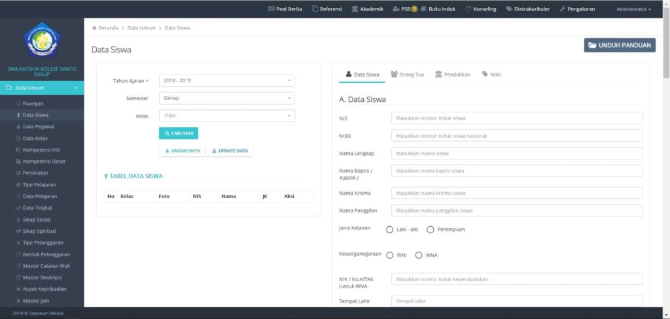Click the Sikap Sosial sidebar icon
This screenshot has width=670, height=319.
coord(18,220)
